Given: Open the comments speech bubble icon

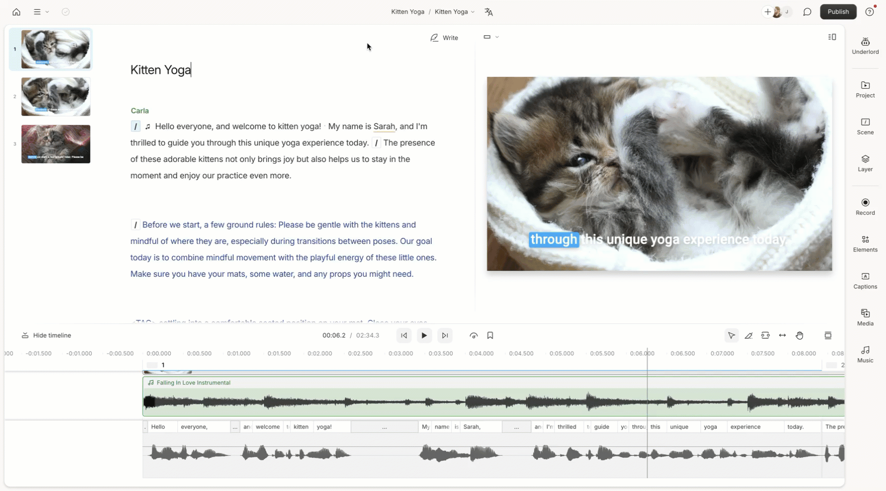Looking at the screenshot, I should [x=807, y=12].
